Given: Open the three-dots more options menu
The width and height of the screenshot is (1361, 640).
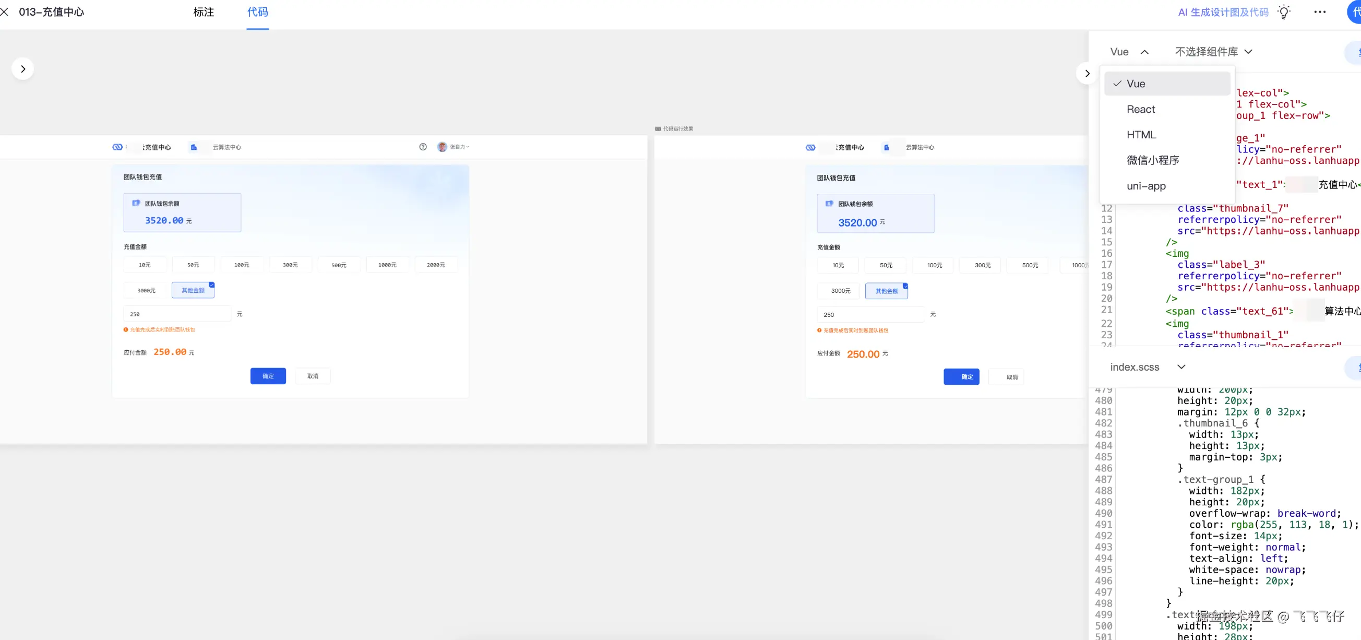Looking at the screenshot, I should [1320, 11].
